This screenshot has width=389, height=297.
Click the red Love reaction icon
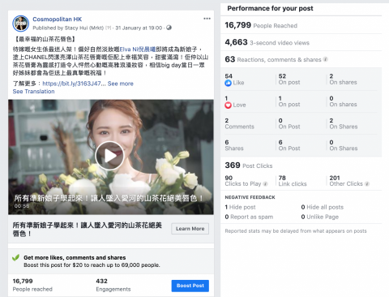[x=228, y=105]
